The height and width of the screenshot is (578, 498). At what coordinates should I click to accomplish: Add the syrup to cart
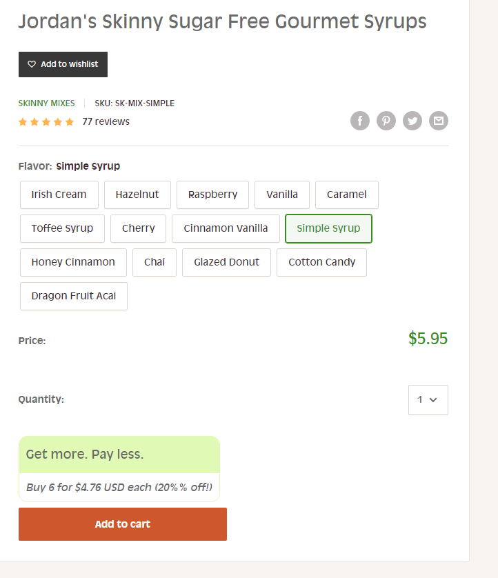pyautogui.click(x=123, y=524)
